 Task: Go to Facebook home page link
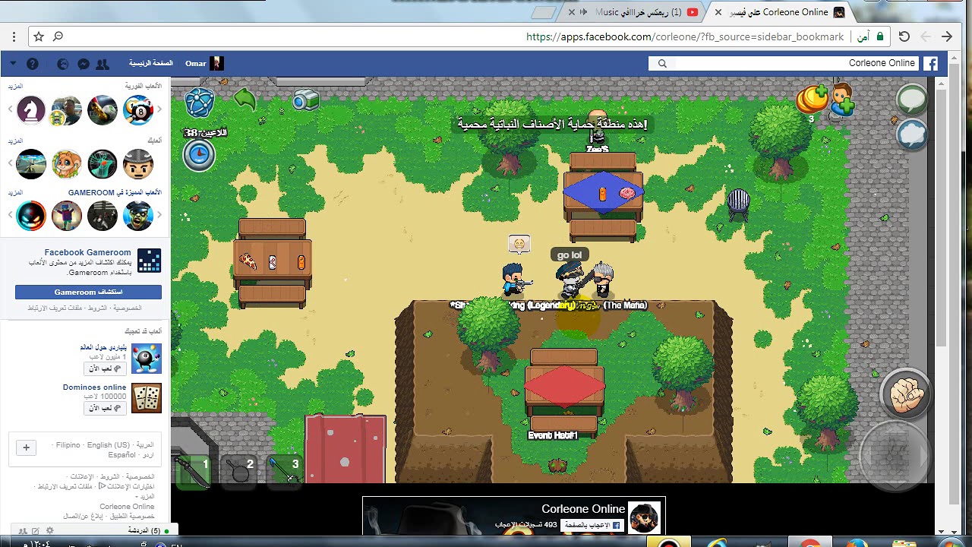[x=151, y=64]
